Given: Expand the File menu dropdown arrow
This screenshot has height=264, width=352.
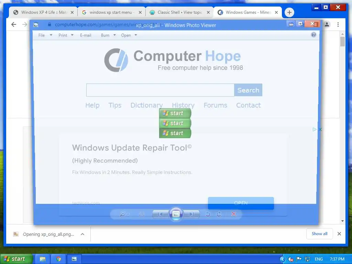Looking at the screenshot, I should (51, 35).
